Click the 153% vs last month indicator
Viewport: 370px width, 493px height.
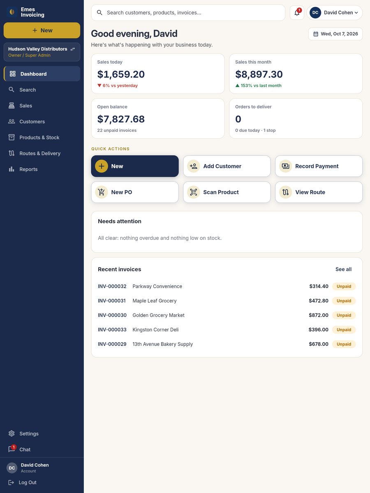pyautogui.click(x=258, y=85)
